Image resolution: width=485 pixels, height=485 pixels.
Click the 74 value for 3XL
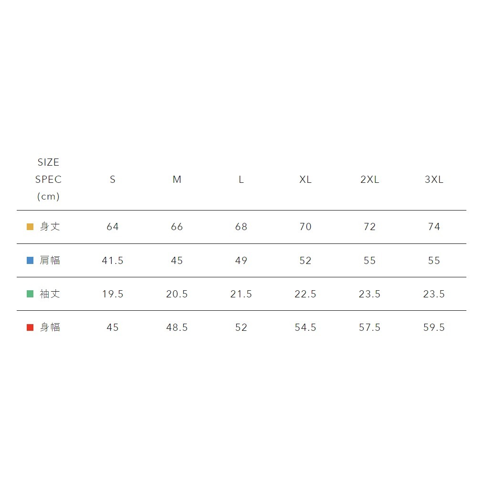(x=434, y=227)
